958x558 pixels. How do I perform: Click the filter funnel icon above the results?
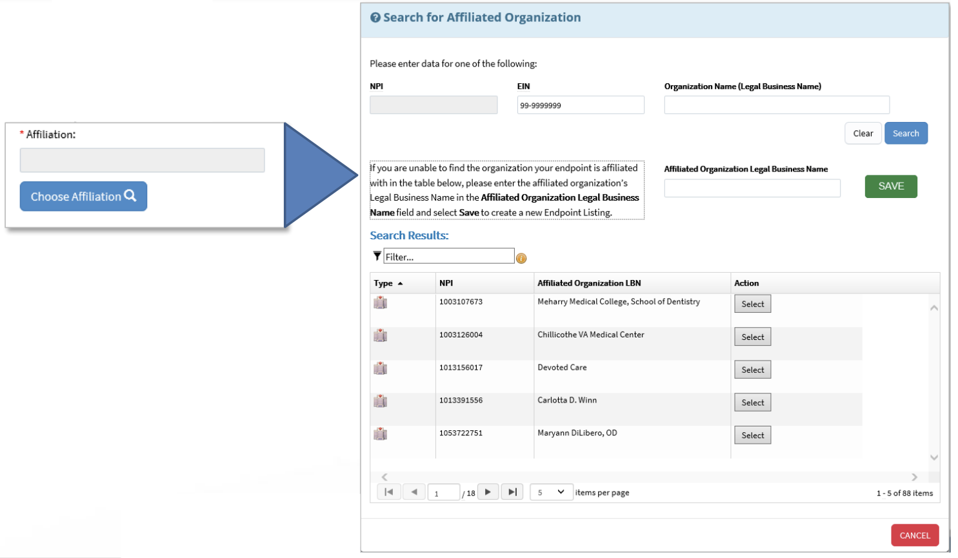coord(376,255)
